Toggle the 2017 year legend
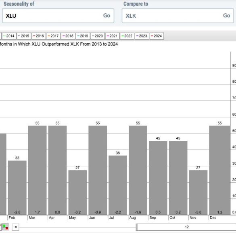 click(53, 36)
